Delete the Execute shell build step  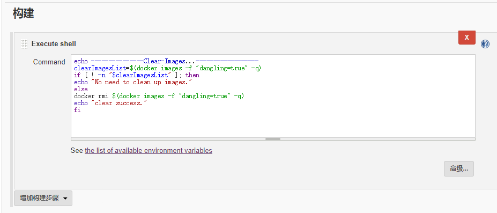[x=466, y=38]
